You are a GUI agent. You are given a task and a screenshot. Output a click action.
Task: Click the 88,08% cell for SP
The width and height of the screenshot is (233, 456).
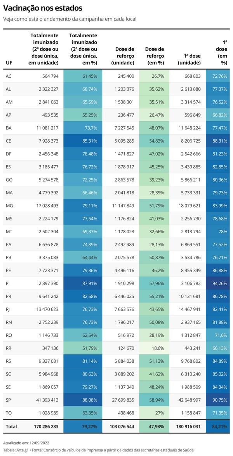(82, 400)
